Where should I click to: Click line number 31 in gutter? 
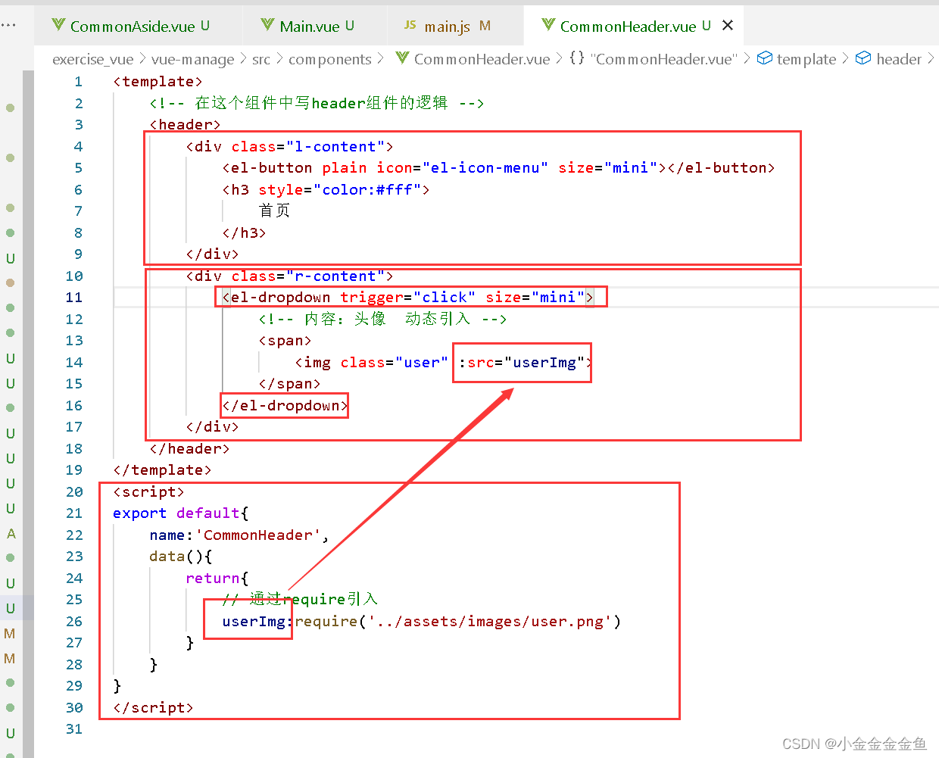pos(73,729)
